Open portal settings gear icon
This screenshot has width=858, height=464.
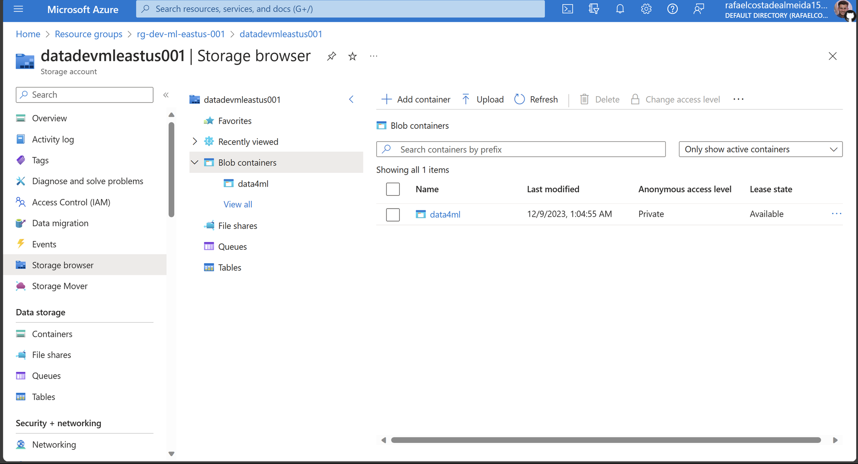point(646,9)
